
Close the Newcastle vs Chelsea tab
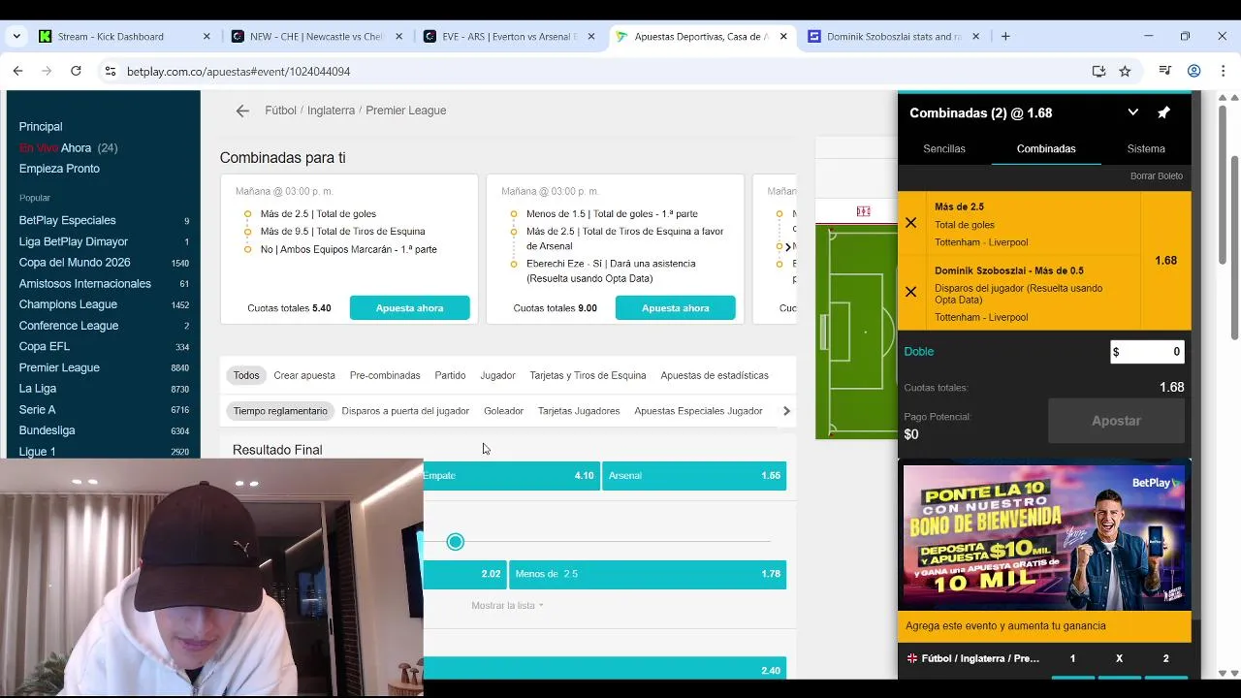(398, 36)
